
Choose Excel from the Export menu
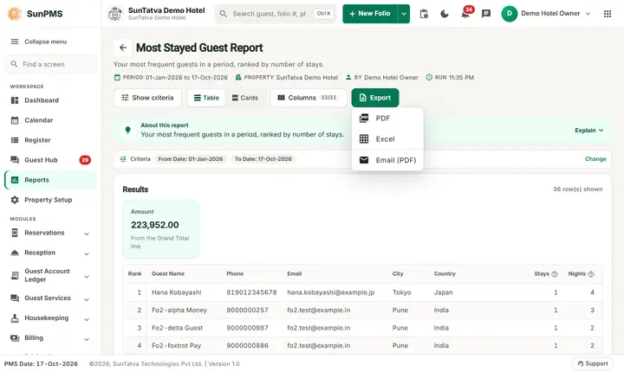tap(387, 139)
